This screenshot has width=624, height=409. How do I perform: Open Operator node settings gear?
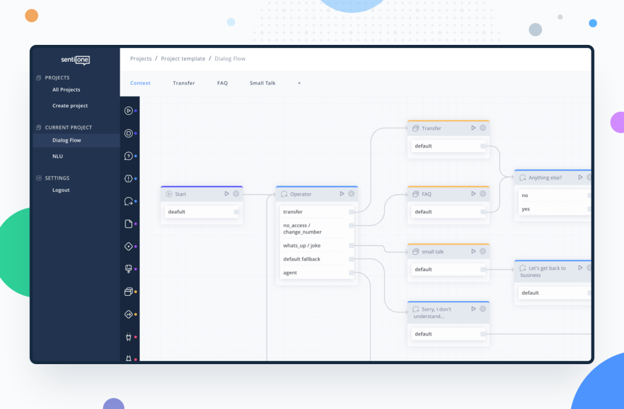(x=352, y=194)
